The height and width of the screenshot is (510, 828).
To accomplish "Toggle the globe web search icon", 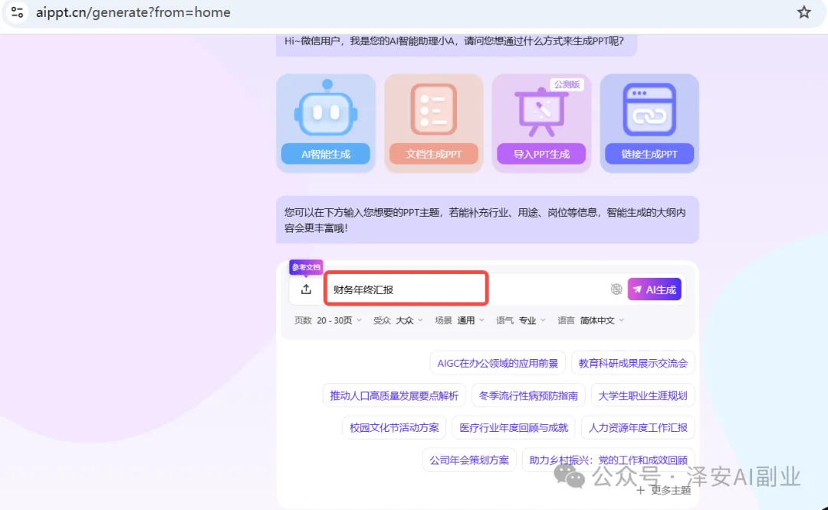I will 616,289.
